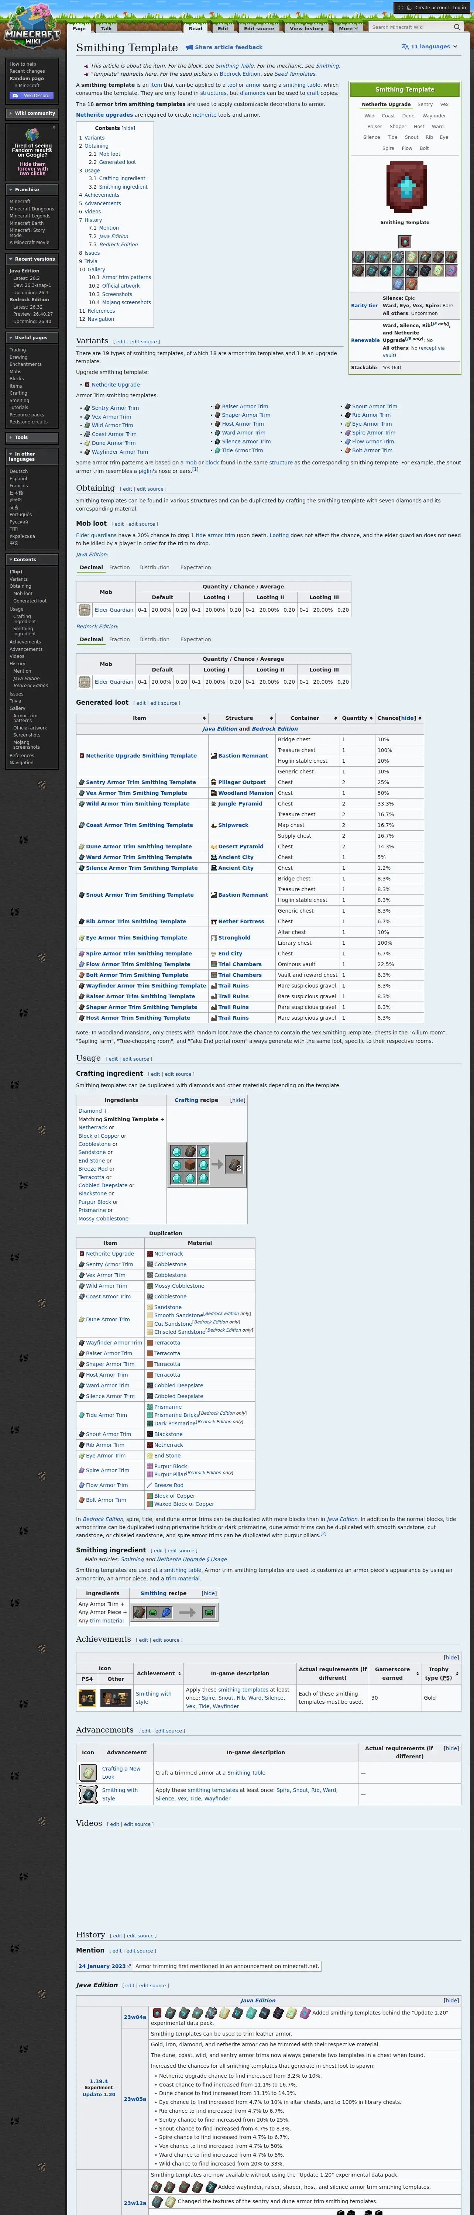This screenshot has width=474, height=2215.
Task: Click the Create account link
Action: point(432,8)
